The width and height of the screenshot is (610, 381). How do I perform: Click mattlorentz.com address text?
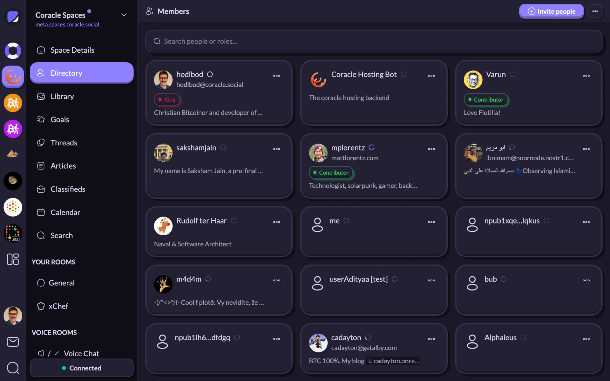355,158
